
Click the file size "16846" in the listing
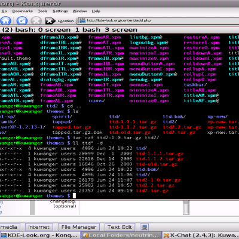pos(86,164)
